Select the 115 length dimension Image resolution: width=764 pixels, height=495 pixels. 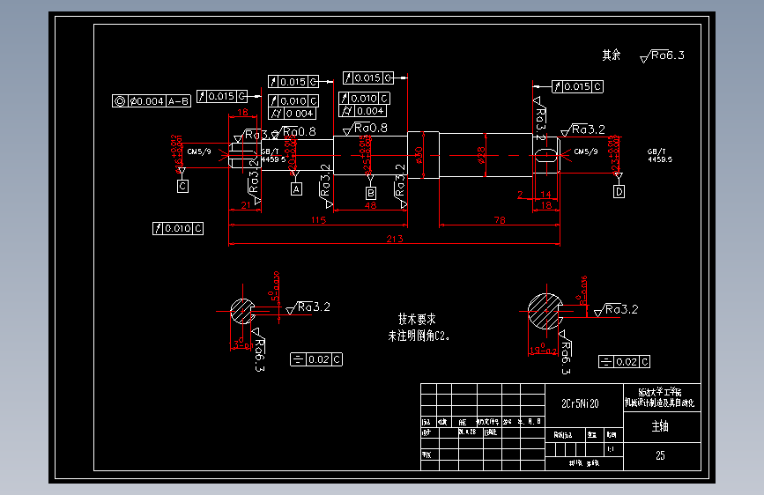(x=319, y=220)
